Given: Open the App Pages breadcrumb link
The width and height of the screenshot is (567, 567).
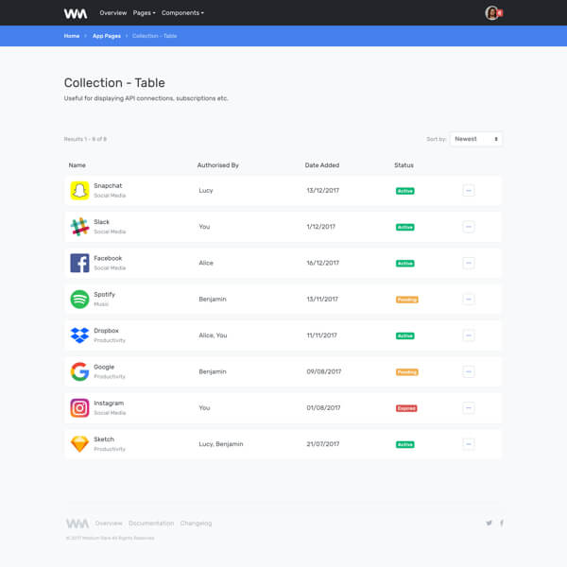Looking at the screenshot, I should coord(106,36).
